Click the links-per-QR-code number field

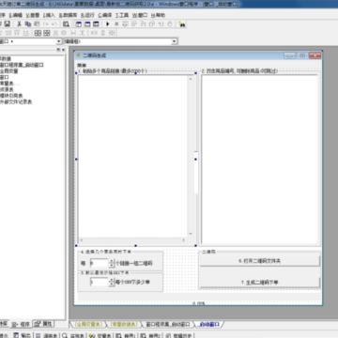99,263
